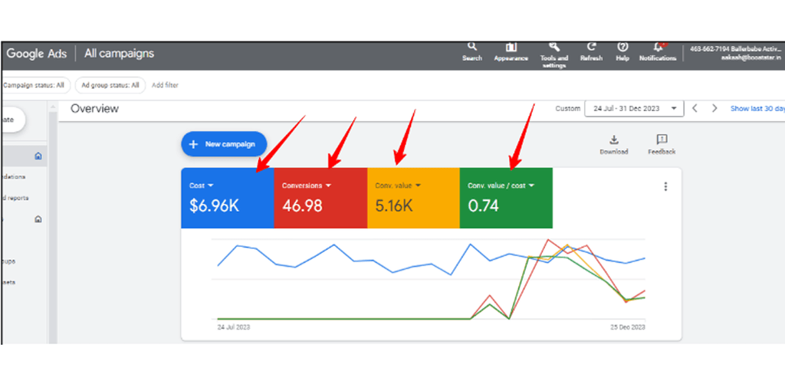Expand the Cost metric dropdown
The height and width of the screenshot is (384, 785).
tap(212, 185)
